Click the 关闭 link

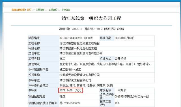click(120, 29)
